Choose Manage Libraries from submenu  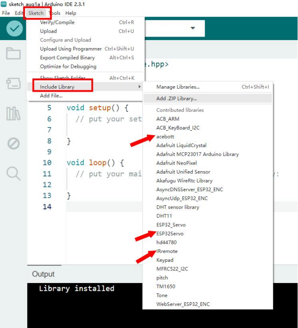(x=178, y=87)
